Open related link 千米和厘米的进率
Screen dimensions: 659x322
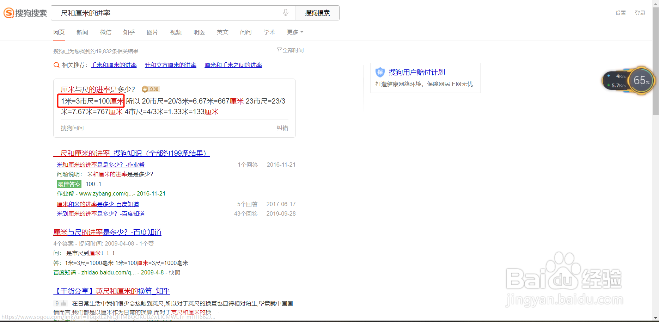coord(114,65)
